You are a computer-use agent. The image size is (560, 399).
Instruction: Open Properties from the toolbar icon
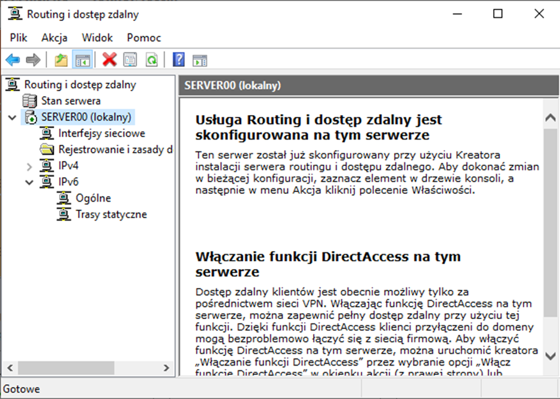click(x=130, y=60)
